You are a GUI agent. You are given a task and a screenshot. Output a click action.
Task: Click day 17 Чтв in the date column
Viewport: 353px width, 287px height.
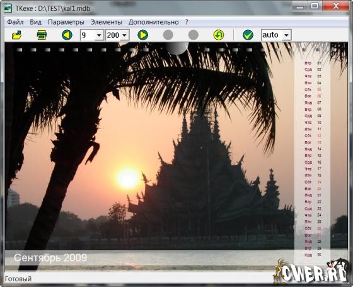[x=313, y=169]
